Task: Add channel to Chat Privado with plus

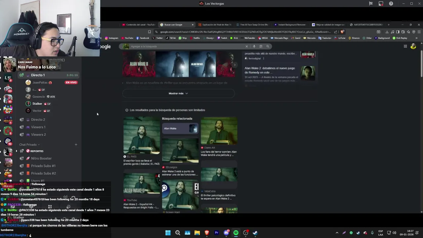Action: click(x=76, y=144)
